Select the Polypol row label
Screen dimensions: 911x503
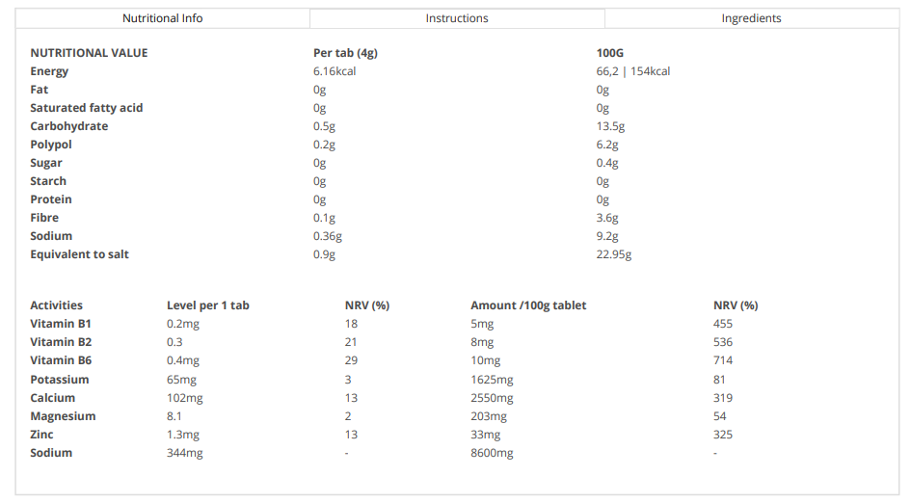click(51, 145)
